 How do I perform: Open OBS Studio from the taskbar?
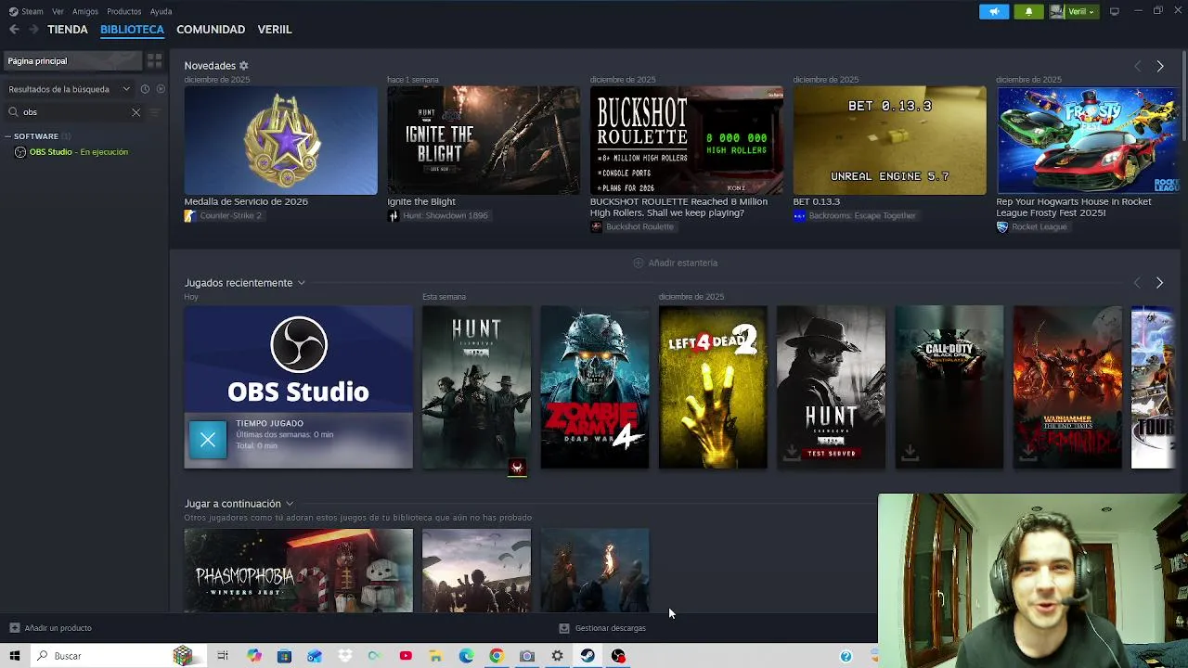point(618,656)
